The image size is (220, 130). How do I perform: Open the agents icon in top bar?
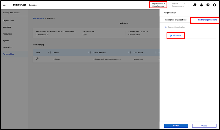[195, 5]
